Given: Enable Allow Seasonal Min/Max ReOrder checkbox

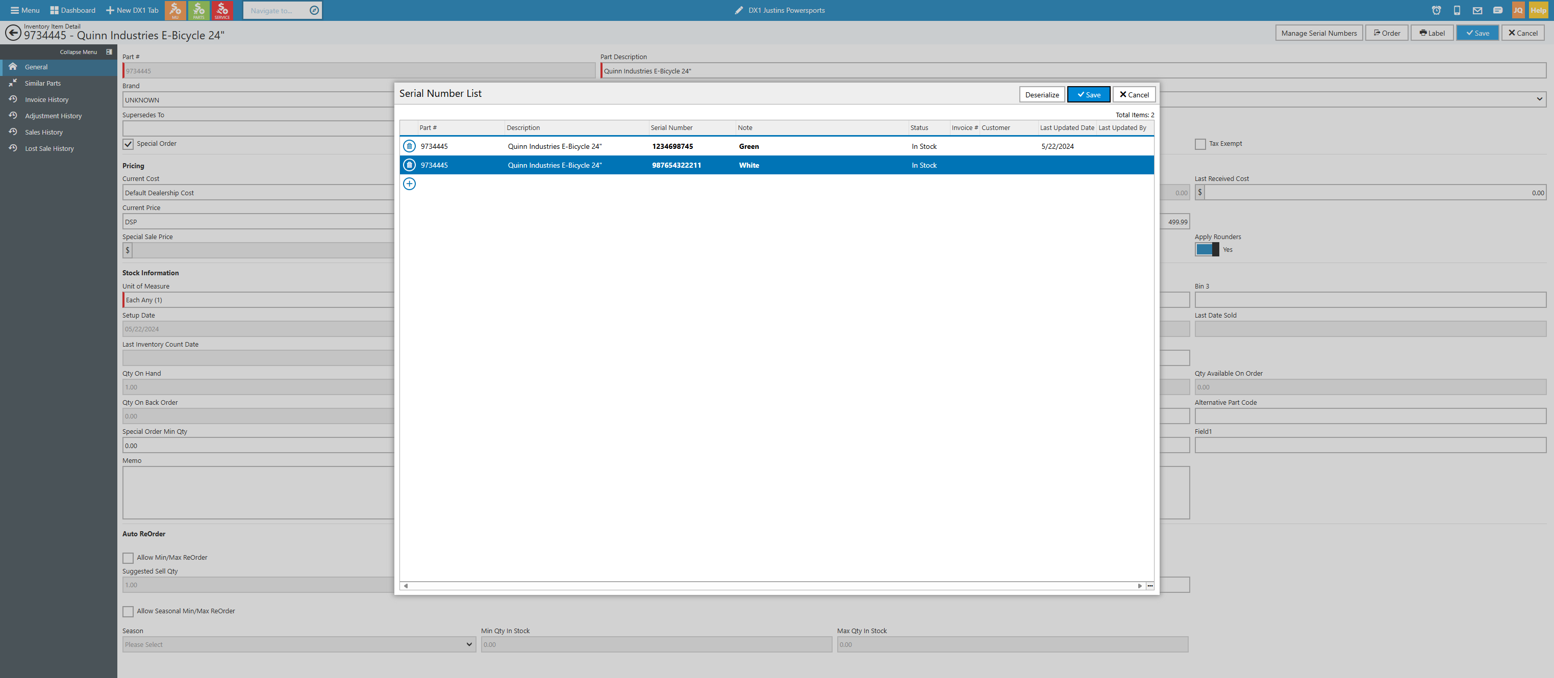Looking at the screenshot, I should pos(128,612).
